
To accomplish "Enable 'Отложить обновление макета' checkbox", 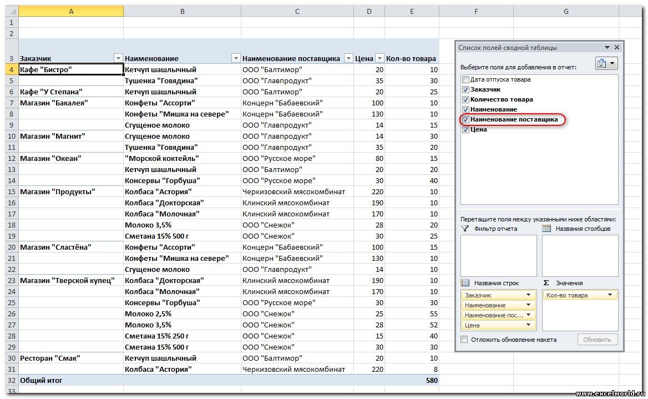I will [x=464, y=340].
